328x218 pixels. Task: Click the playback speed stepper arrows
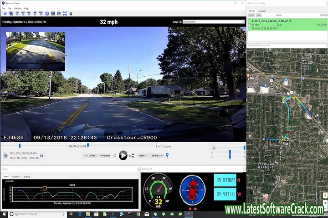pyautogui.click(x=133, y=156)
